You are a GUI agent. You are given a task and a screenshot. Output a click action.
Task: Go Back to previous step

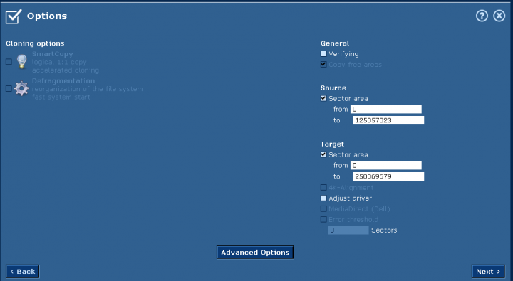click(x=23, y=272)
